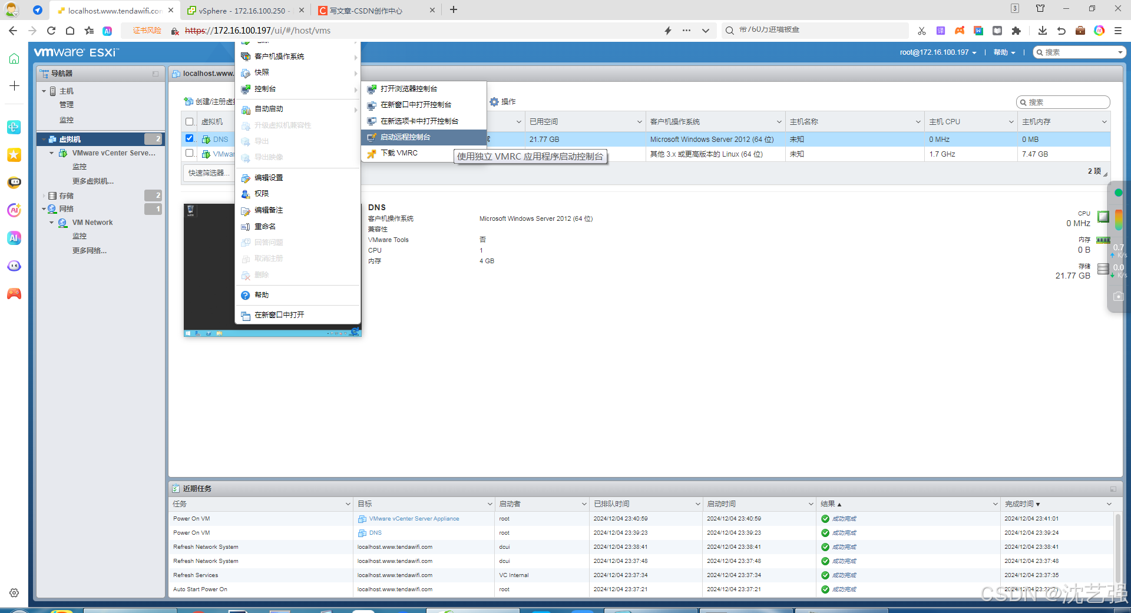The height and width of the screenshot is (613, 1131).
Task: Click the 编辑设置 icon in the context menu
Action: coord(246,178)
